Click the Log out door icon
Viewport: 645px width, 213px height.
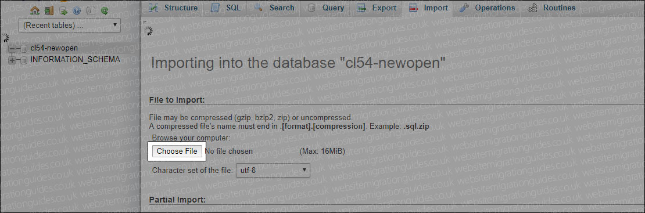point(49,10)
